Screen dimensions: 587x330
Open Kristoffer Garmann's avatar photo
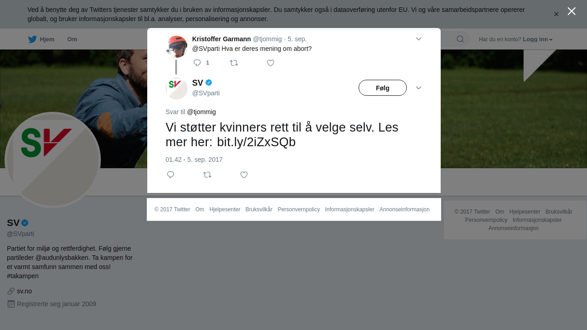coord(177,47)
